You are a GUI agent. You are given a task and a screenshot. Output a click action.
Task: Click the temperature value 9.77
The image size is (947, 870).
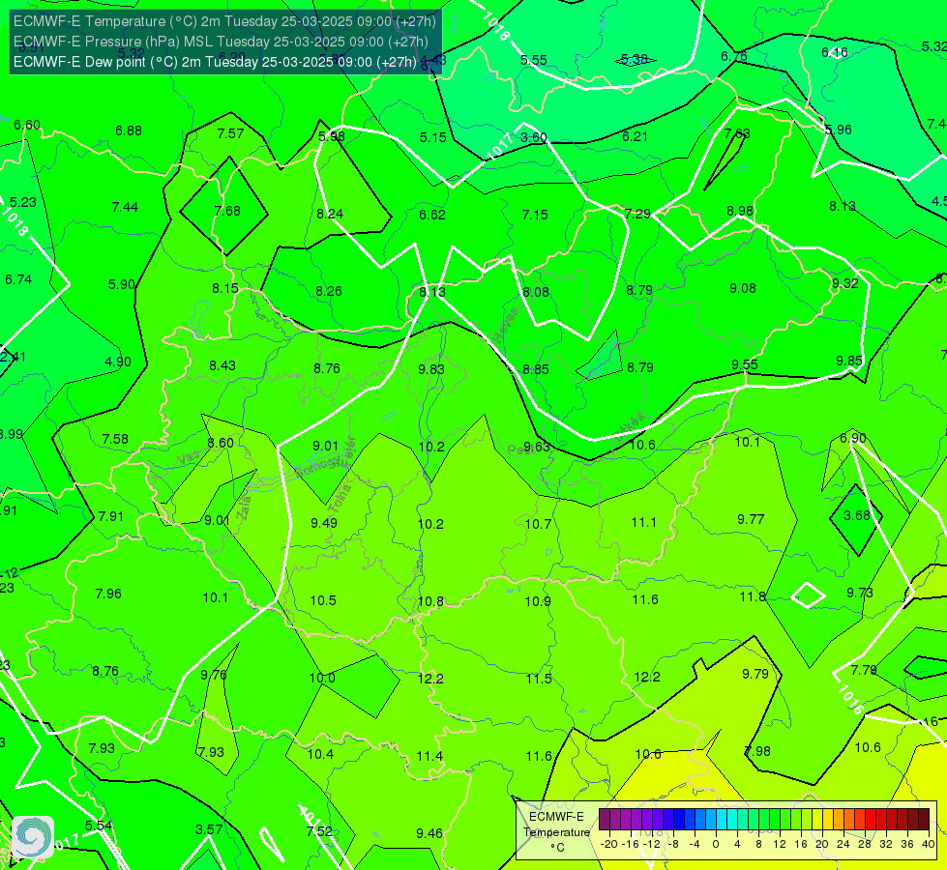[x=751, y=519]
